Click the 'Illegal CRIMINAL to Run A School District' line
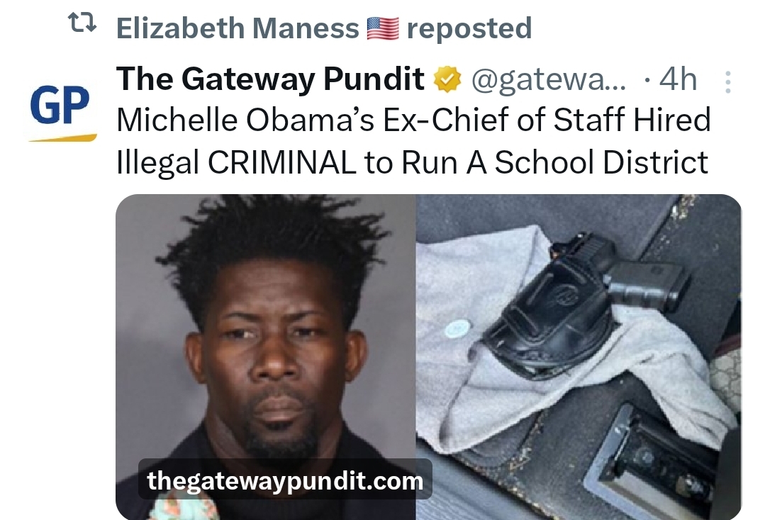The width and height of the screenshot is (765, 520). pos(412,162)
